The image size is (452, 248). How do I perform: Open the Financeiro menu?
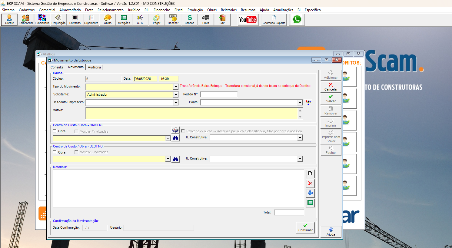point(162,10)
